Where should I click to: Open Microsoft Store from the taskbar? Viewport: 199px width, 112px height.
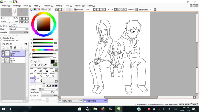80,109
